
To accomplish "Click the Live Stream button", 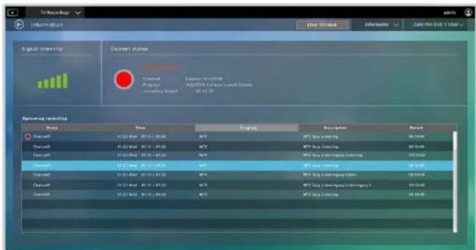I will [x=323, y=24].
